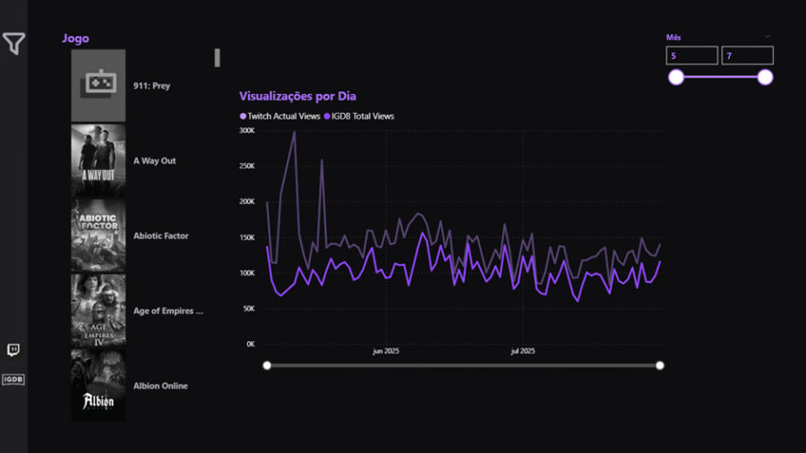
Task: Select the A Way Out cover image
Action: [x=99, y=161]
